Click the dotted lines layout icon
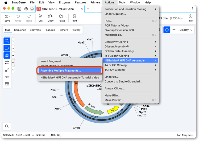 click(x=7, y=84)
